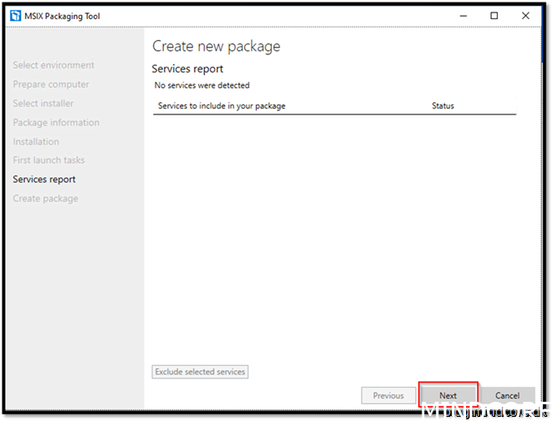This screenshot has width=553, height=421.
Task: Open the First launch tasks step
Action: pos(49,160)
